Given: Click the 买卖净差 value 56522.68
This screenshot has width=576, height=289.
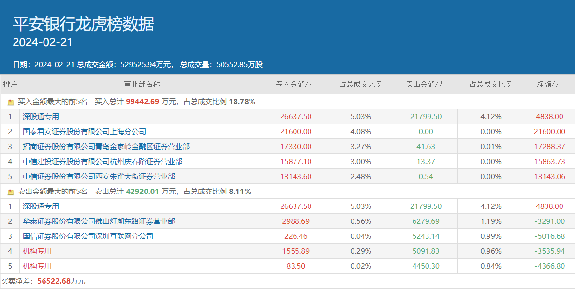Looking at the screenshot, I should click(54, 281).
